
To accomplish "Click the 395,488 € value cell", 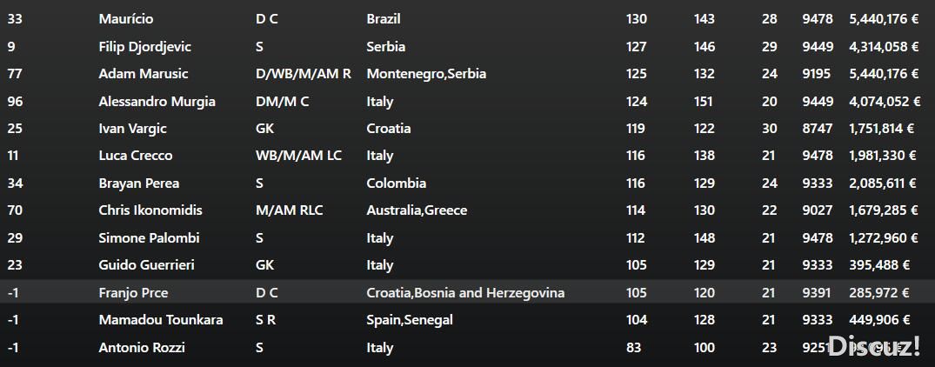I will coord(879,265).
